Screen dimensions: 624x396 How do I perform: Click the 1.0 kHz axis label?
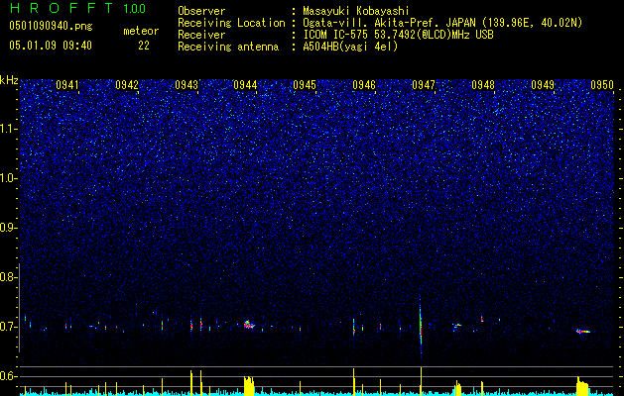[9, 179]
